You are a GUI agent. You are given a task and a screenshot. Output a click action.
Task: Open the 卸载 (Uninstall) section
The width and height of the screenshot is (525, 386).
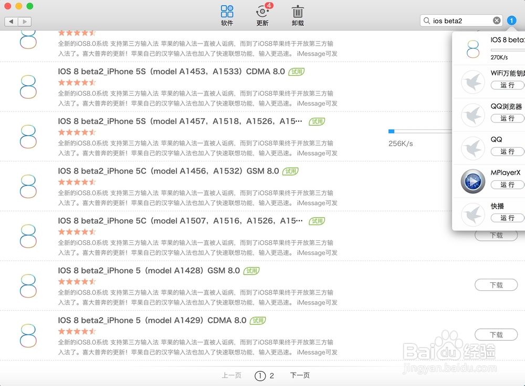coord(298,15)
